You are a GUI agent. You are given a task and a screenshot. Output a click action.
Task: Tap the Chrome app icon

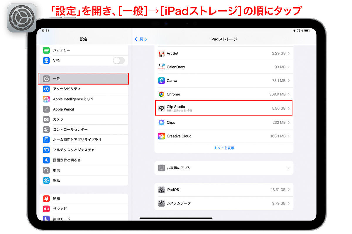click(161, 94)
